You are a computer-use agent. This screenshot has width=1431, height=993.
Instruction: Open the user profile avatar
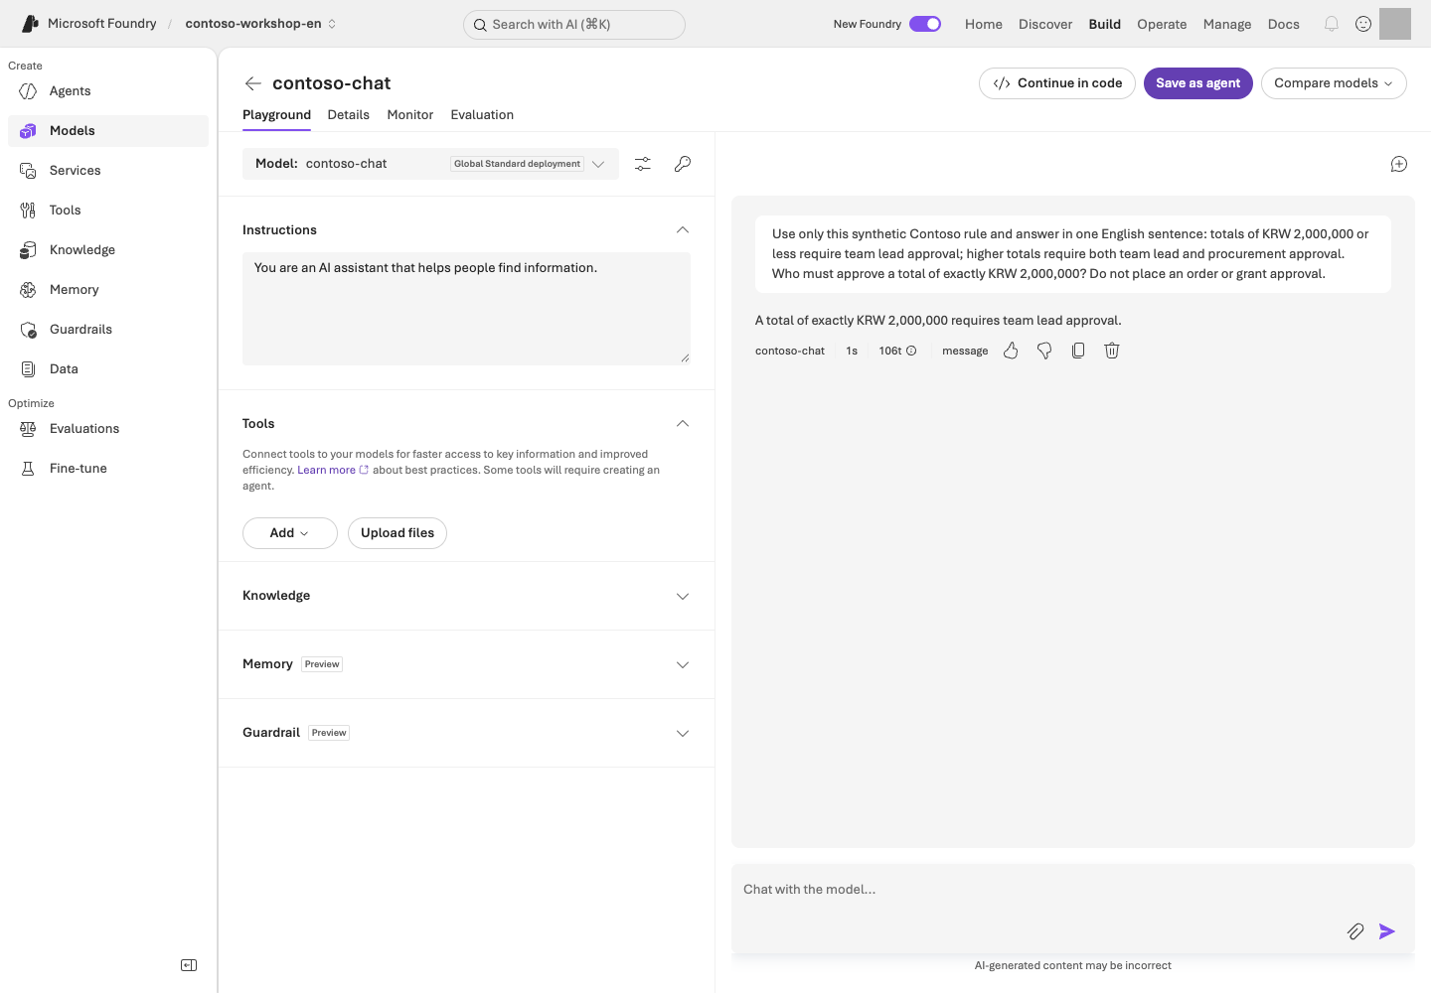click(1395, 24)
